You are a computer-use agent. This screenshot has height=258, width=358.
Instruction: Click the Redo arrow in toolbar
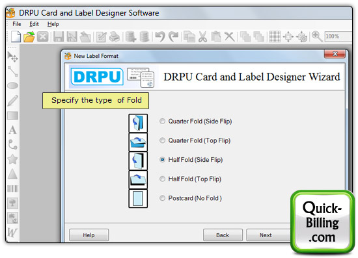click(174, 36)
